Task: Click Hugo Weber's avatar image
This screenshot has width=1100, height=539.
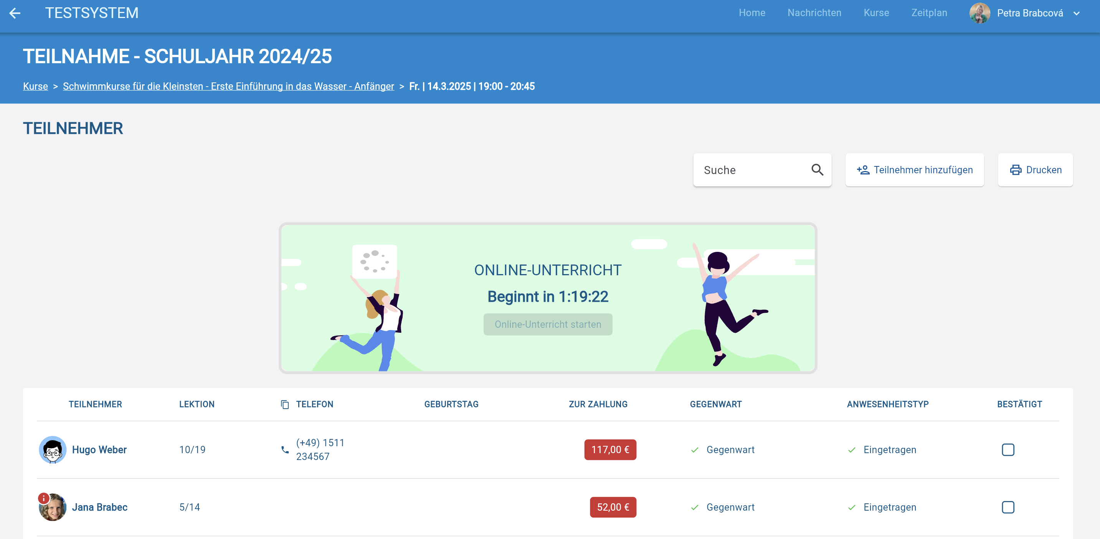Action: point(53,449)
